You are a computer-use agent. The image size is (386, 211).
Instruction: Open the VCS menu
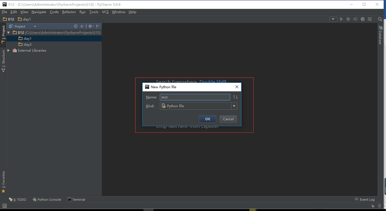pyautogui.click(x=105, y=12)
